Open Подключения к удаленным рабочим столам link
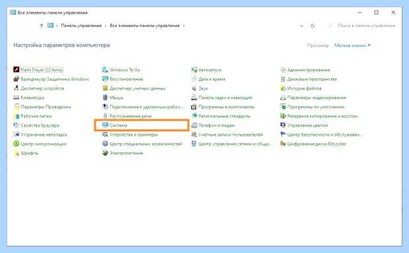The width and height of the screenshot is (409, 253). (x=146, y=107)
